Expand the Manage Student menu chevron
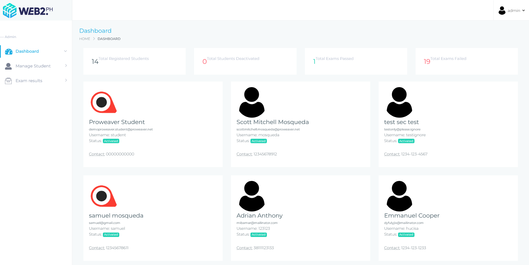Viewport: 529px width, 265px height. [66, 66]
